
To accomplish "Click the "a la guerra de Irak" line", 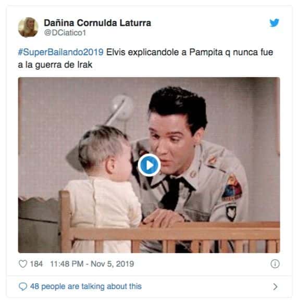I will 55,65.
